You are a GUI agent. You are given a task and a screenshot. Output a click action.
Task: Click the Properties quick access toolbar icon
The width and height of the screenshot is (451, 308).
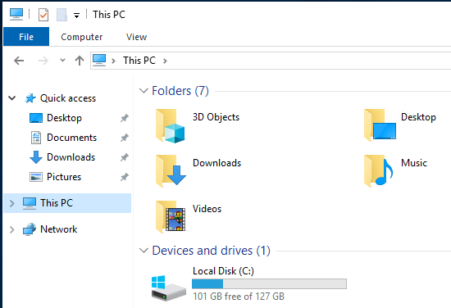(x=43, y=15)
